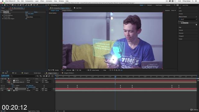Expand the Blend With Original property
The width and height of the screenshot is (199, 112).
click(x=2, y=19)
